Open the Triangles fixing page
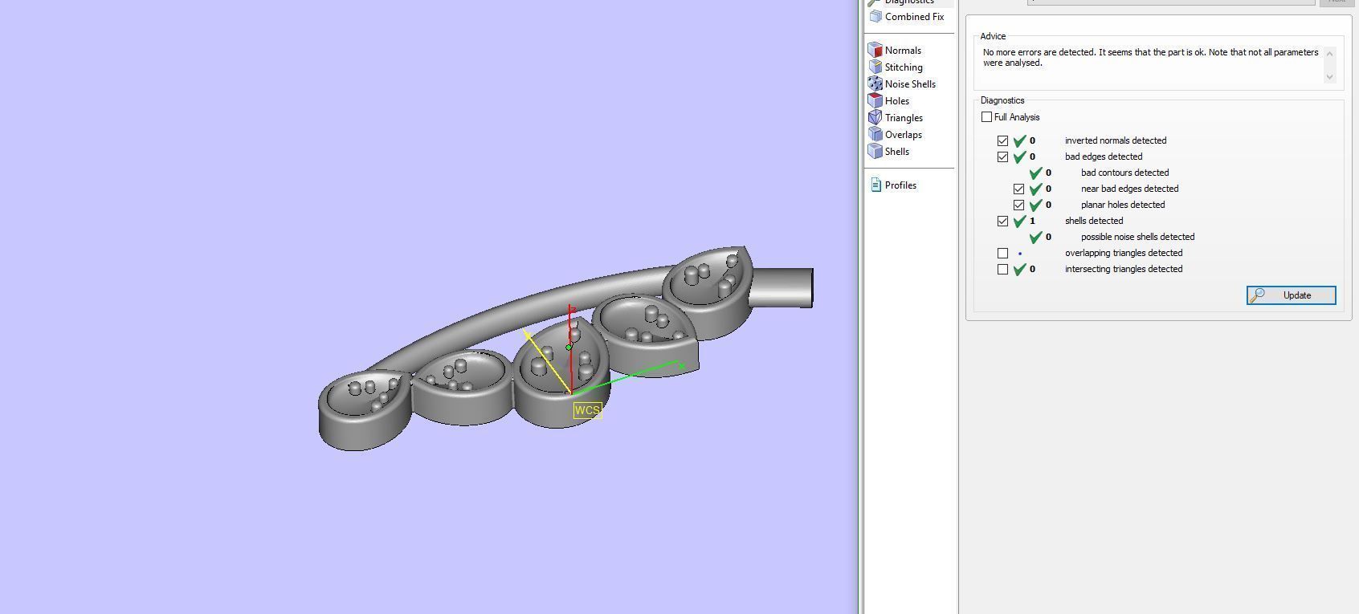The height and width of the screenshot is (614, 1359). (896, 118)
